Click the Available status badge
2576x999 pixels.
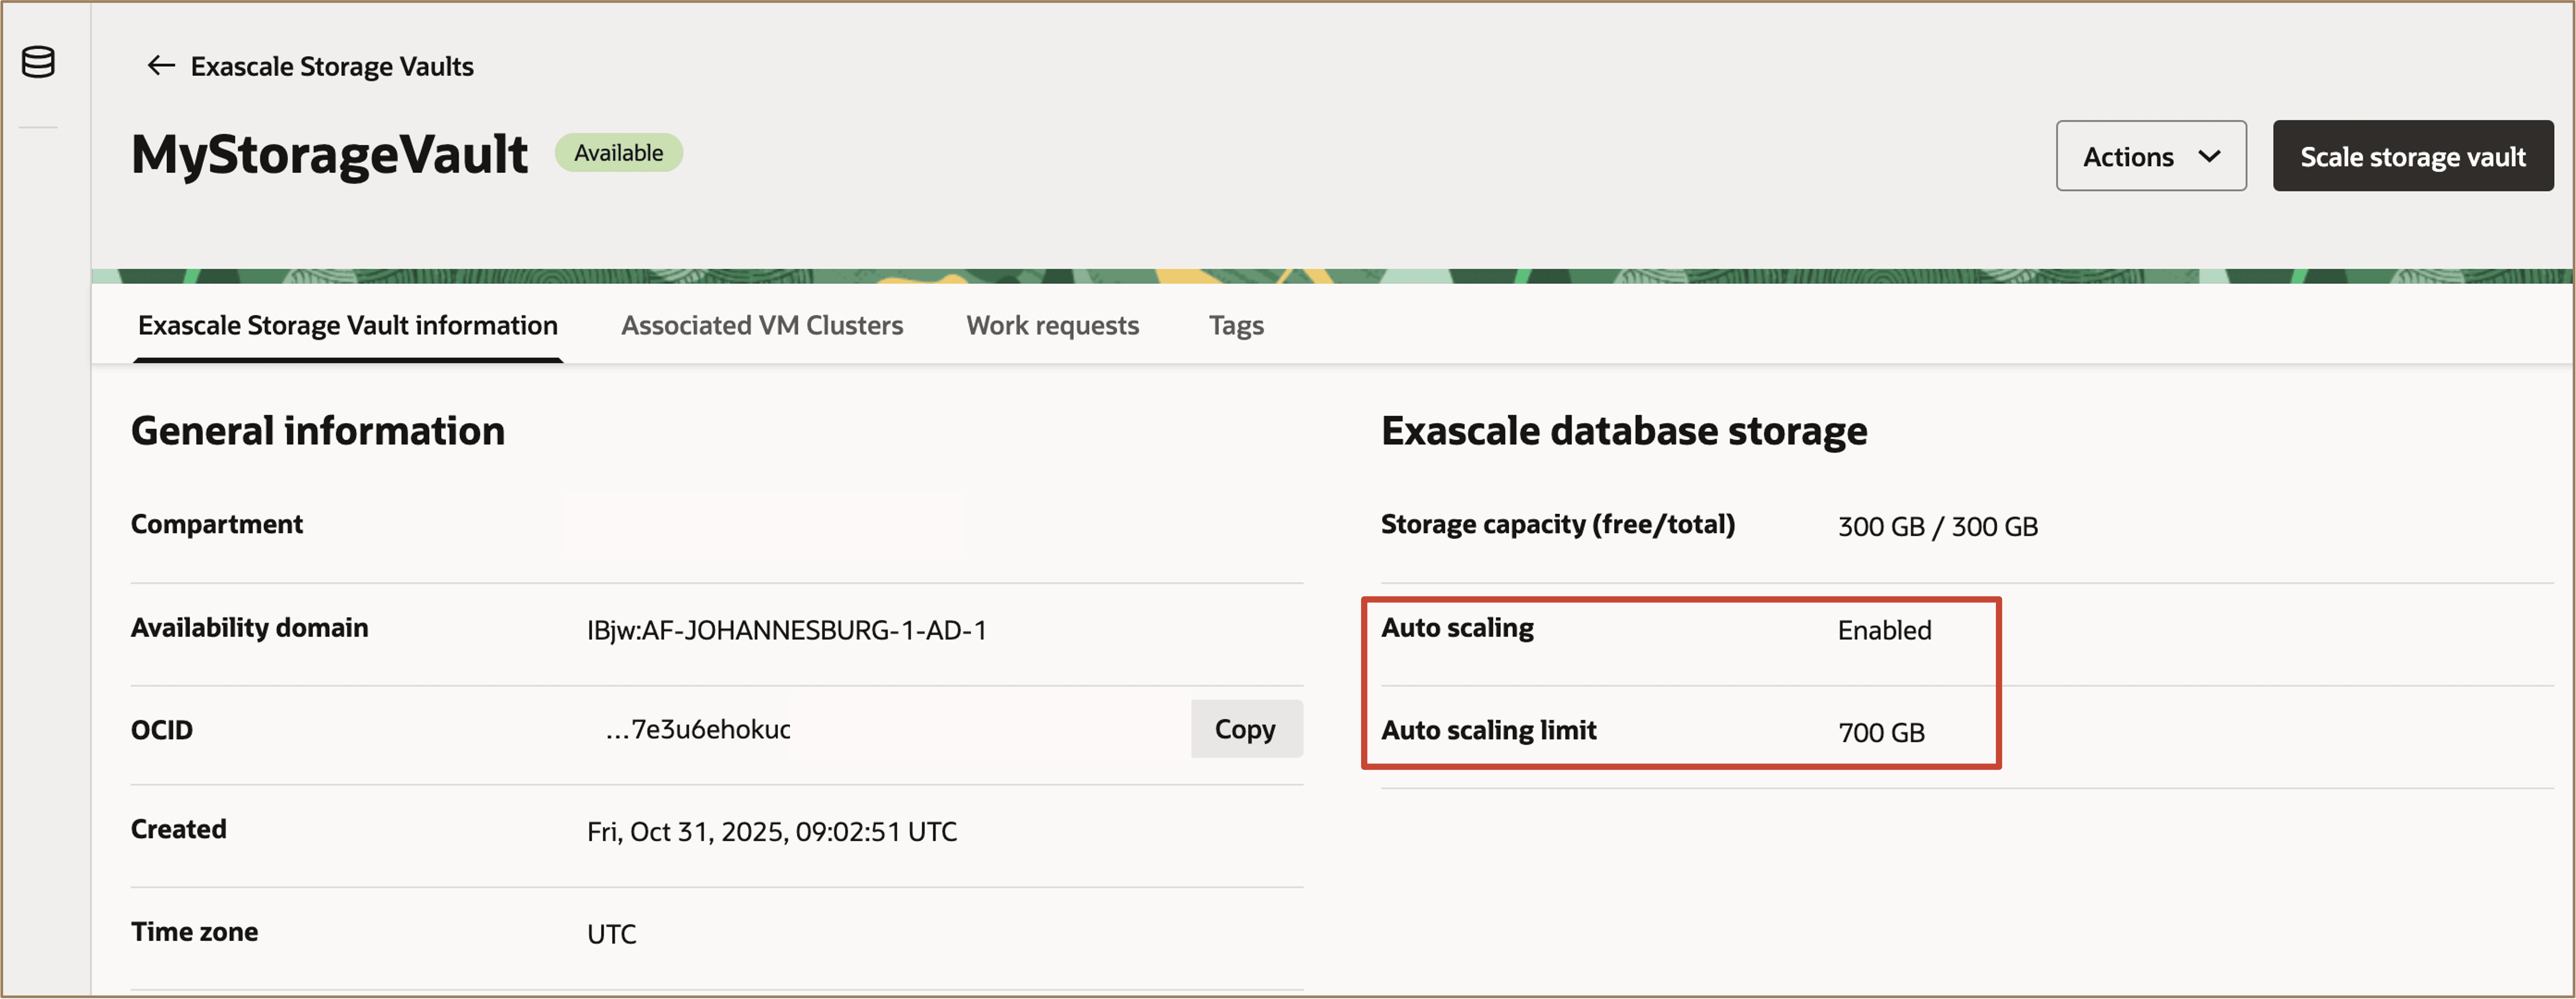click(x=619, y=152)
